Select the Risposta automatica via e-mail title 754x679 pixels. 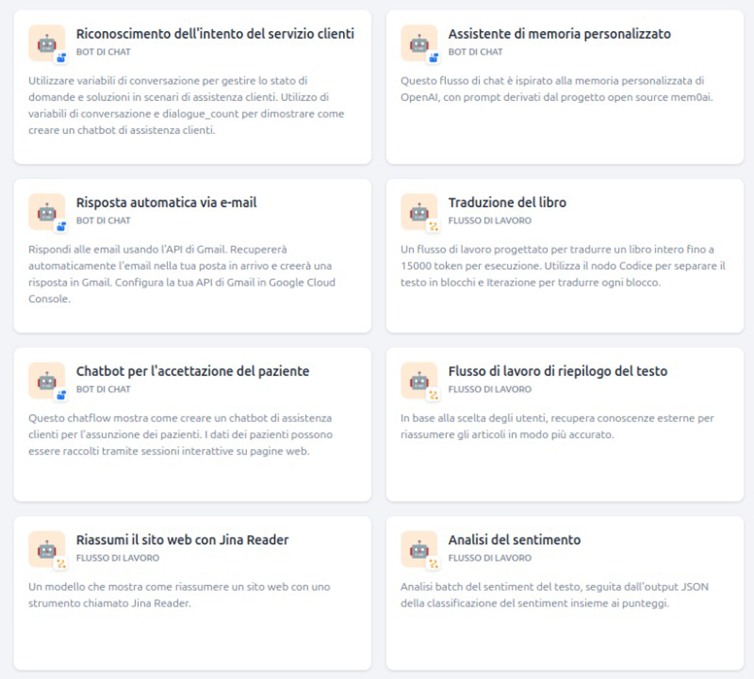pyautogui.click(x=166, y=203)
